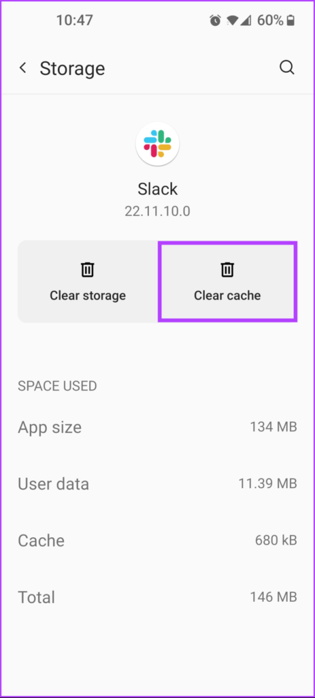Tap the Slack app logo

pyautogui.click(x=157, y=144)
